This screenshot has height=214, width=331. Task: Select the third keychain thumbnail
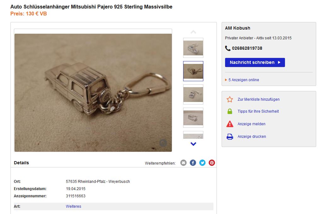tap(193, 94)
